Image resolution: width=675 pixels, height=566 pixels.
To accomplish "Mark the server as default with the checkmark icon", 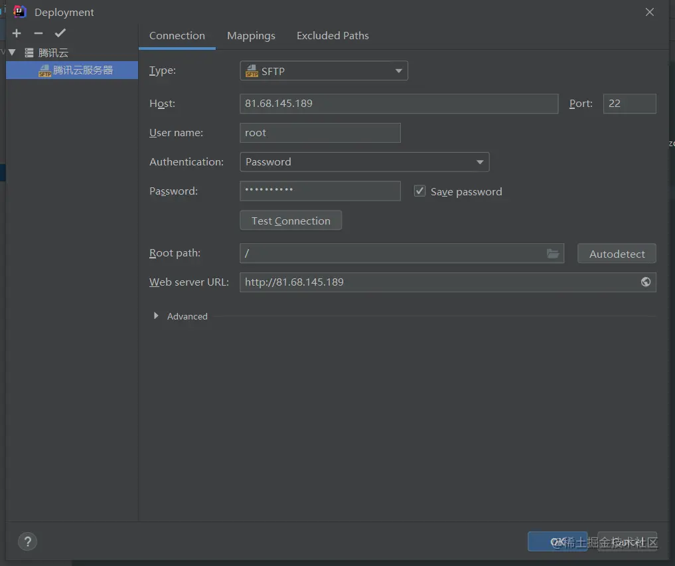I will point(60,33).
